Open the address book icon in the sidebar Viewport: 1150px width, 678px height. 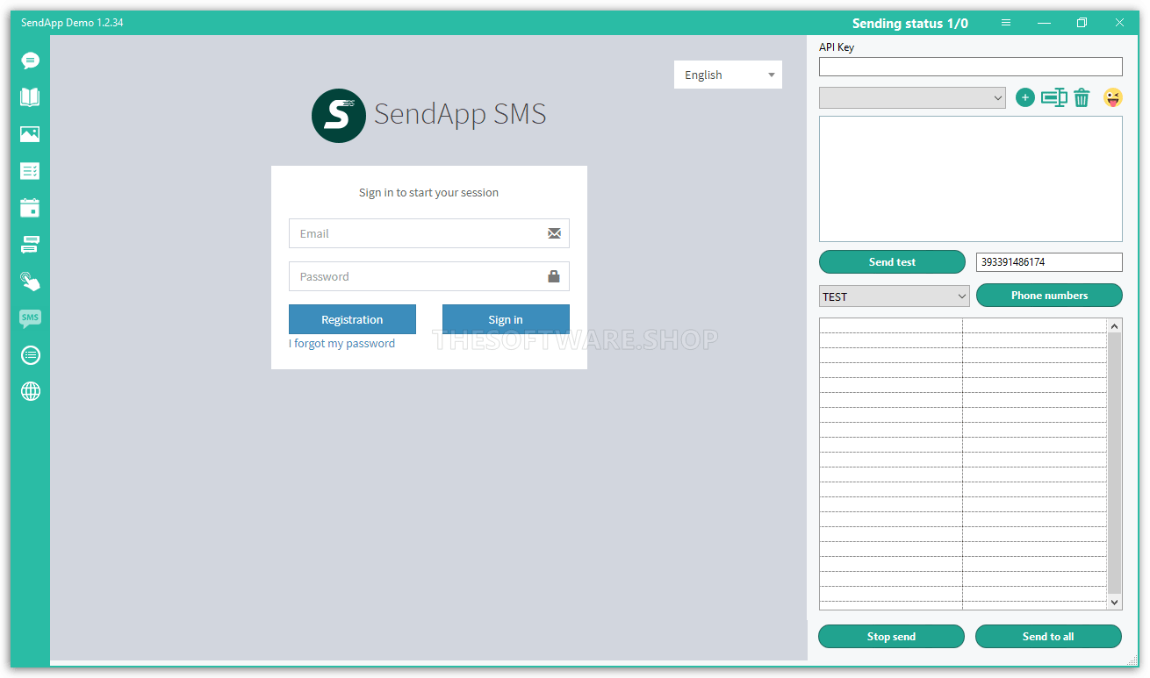pyautogui.click(x=30, y=96)
